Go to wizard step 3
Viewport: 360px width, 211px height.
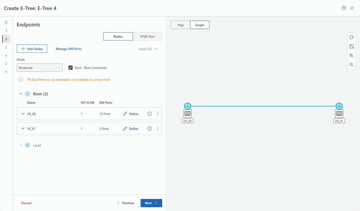click(x=6, y=47)
